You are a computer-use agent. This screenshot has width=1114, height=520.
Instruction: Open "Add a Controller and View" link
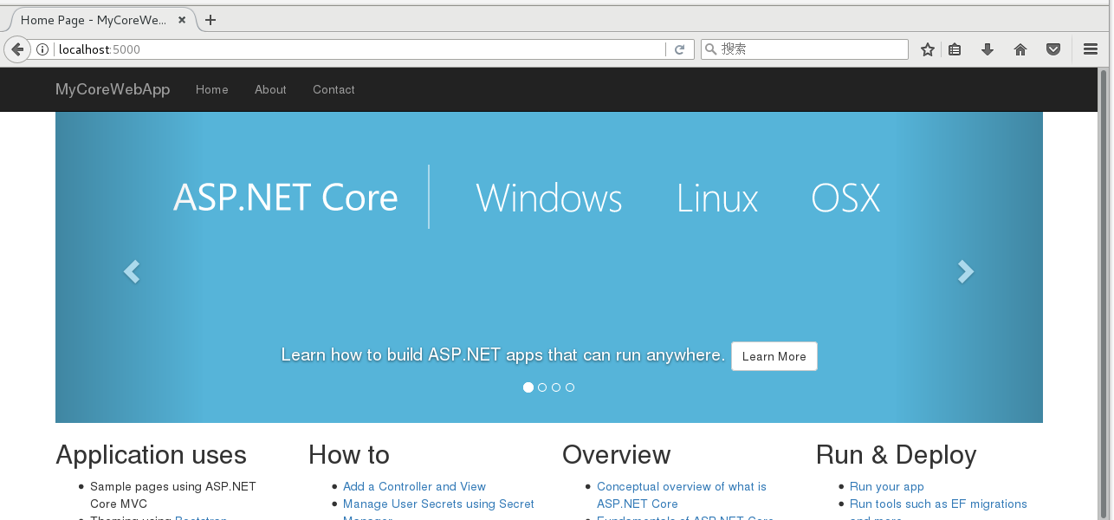click(x=414, y=486)
